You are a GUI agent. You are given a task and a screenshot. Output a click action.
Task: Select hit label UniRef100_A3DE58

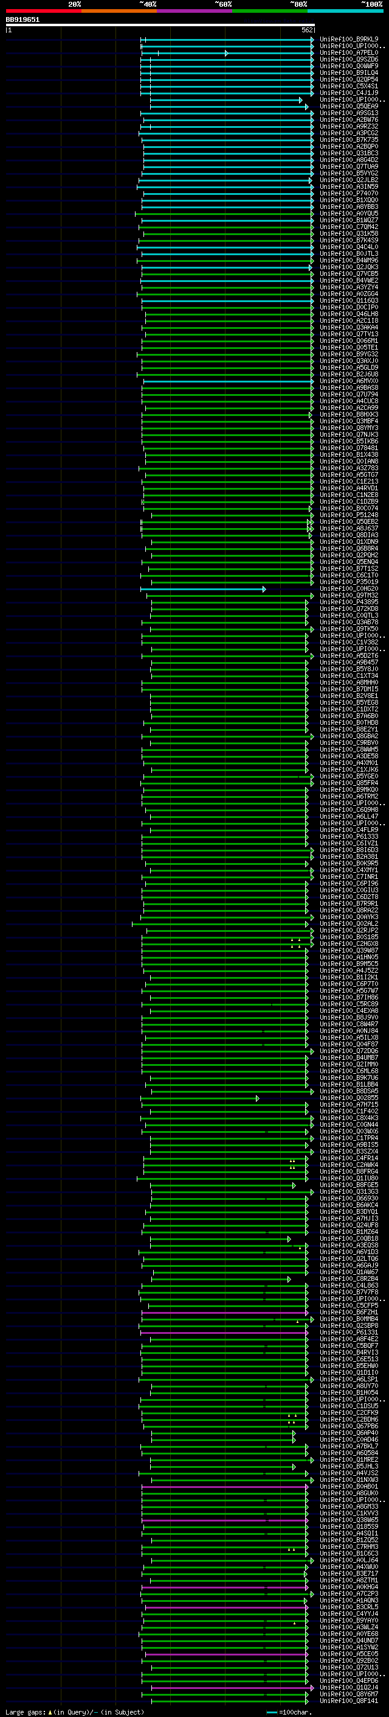click(349, 756)
